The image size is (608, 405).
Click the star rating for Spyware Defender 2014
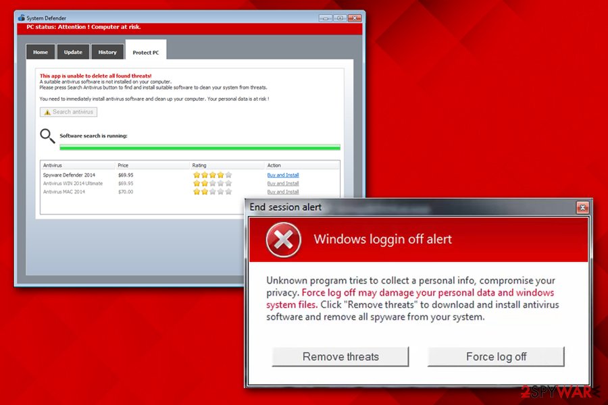[x=213, y=175]
